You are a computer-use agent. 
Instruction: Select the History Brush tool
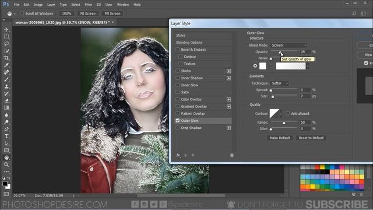click(6, 93)
